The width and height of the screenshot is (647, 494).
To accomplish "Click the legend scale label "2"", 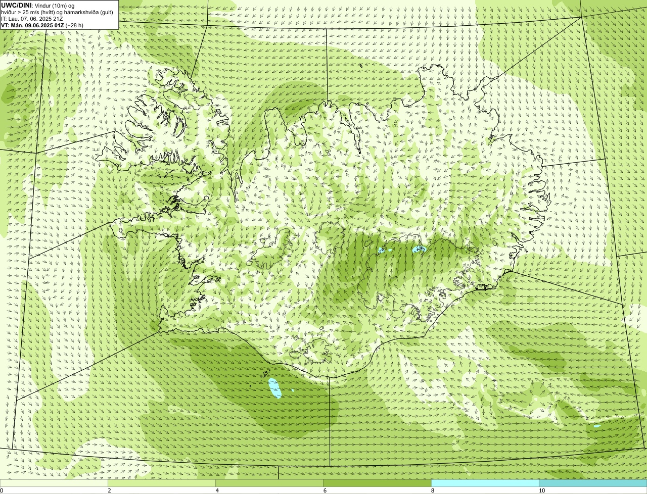I will [109, 490].
